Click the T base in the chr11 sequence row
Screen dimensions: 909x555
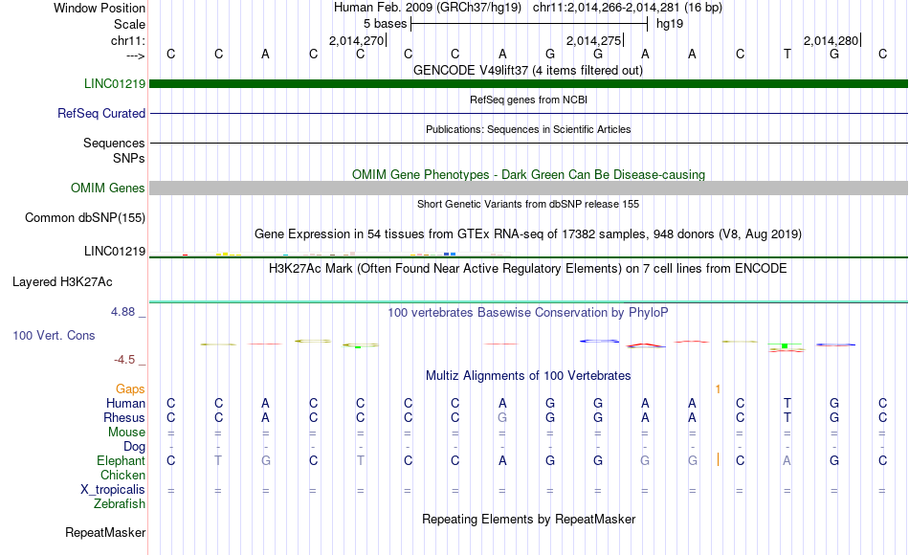pos(787,54)
